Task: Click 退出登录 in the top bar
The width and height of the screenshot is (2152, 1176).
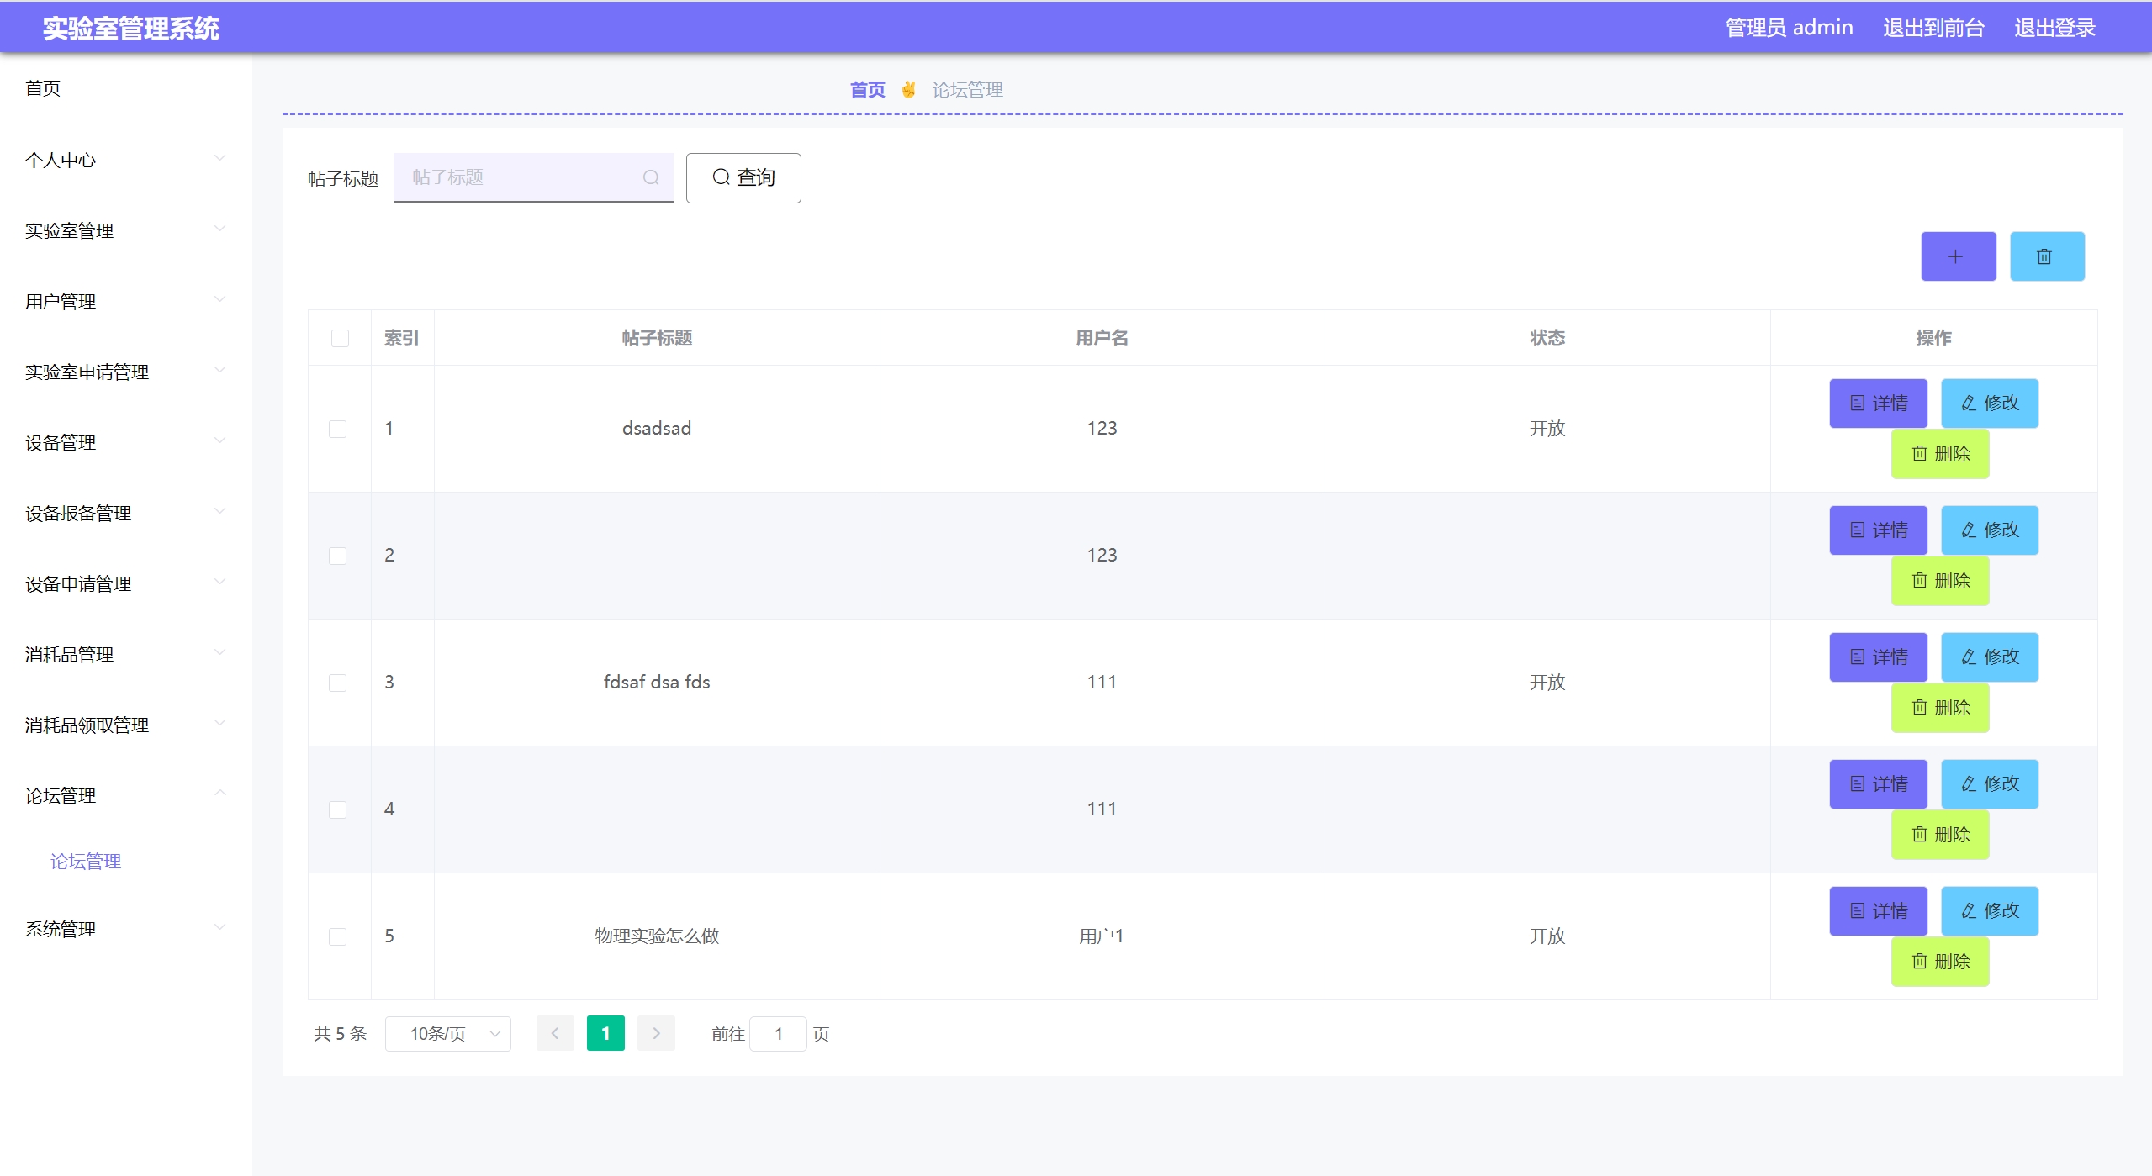Action: [x=2054, y=28]
